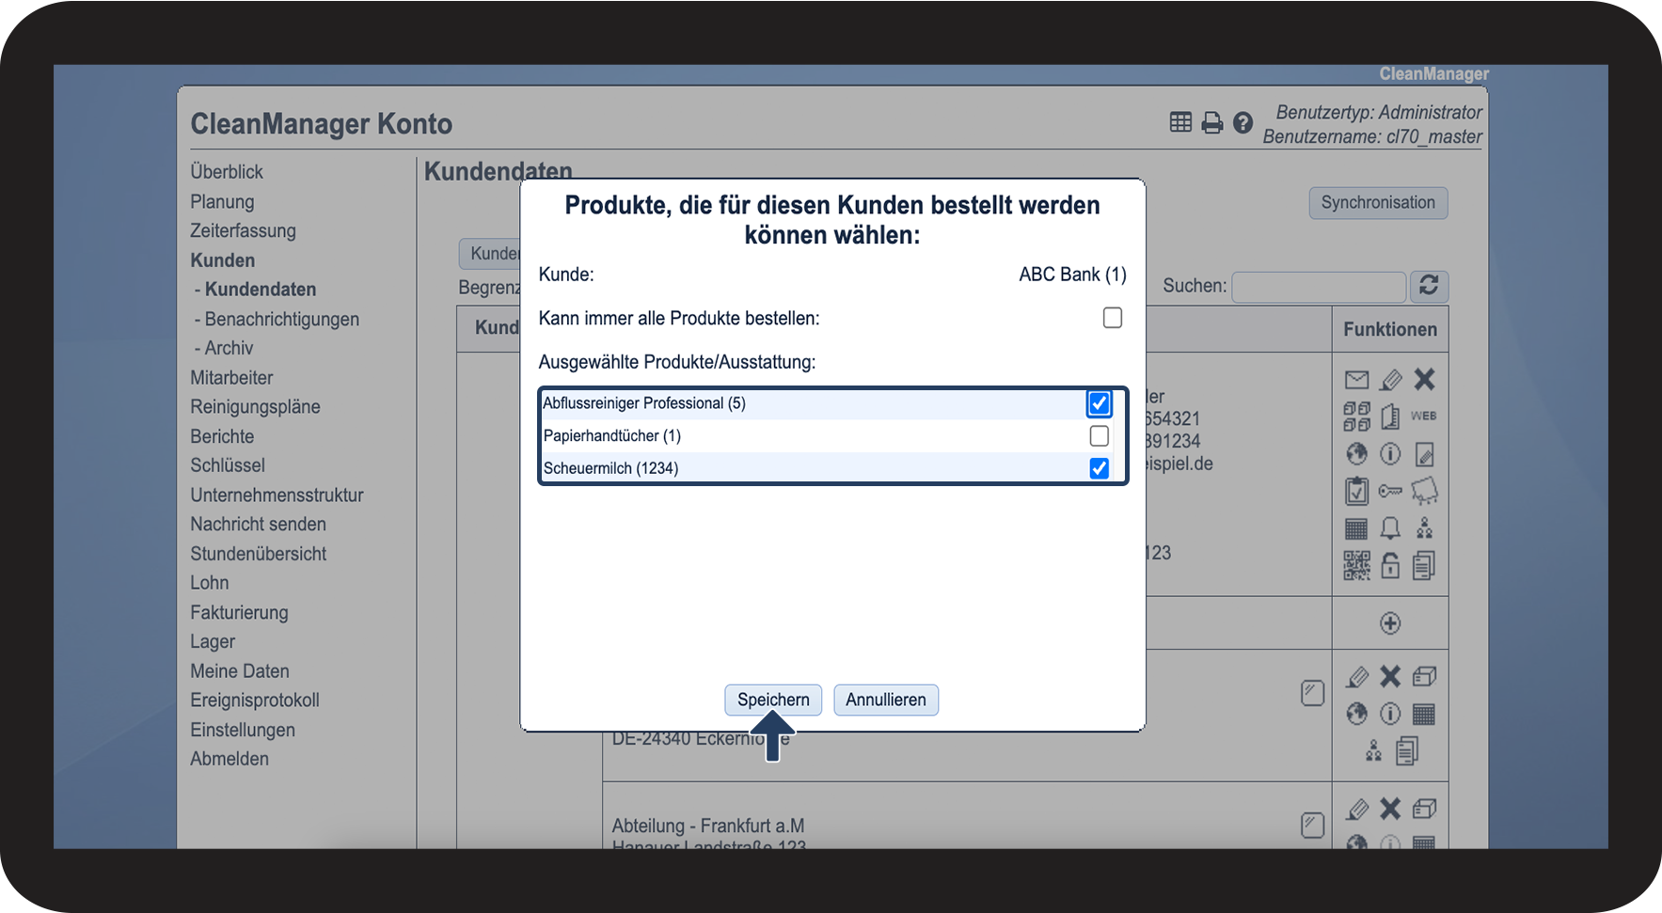Open help via question mark icon
The image size is (1662, 913).
(x=1243, y=123)
